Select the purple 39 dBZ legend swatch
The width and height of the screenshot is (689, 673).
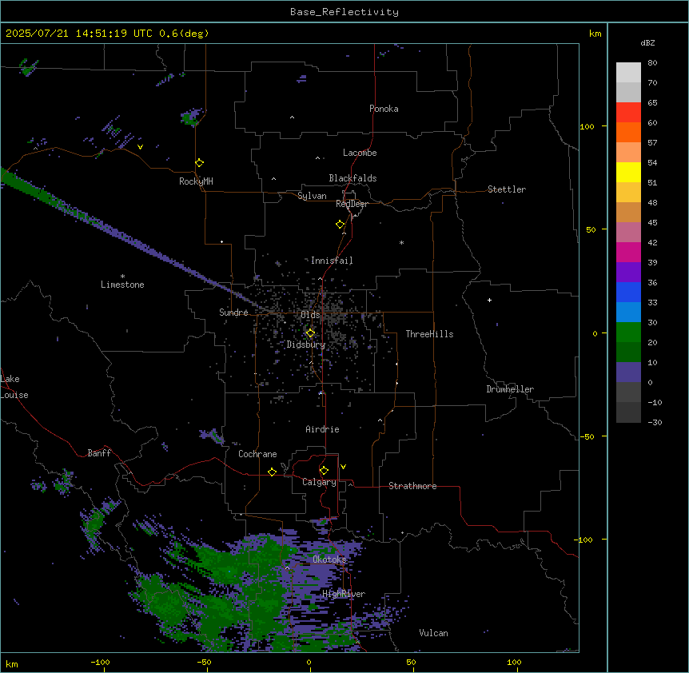pyautogui.click(x=628, y=272)
